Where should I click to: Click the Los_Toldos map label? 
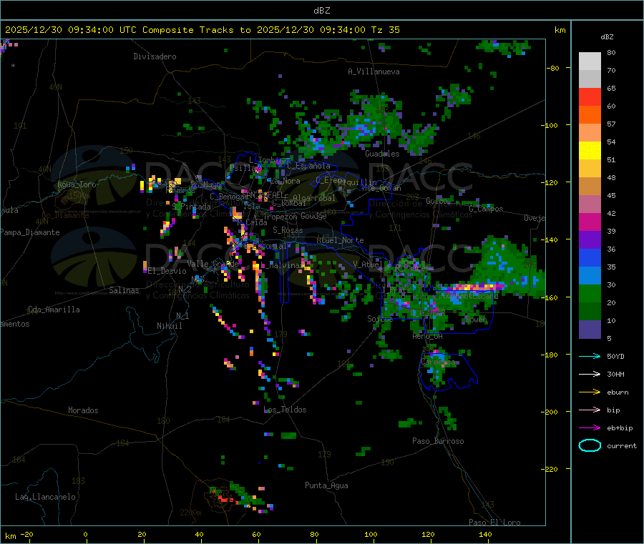(285, 410)
